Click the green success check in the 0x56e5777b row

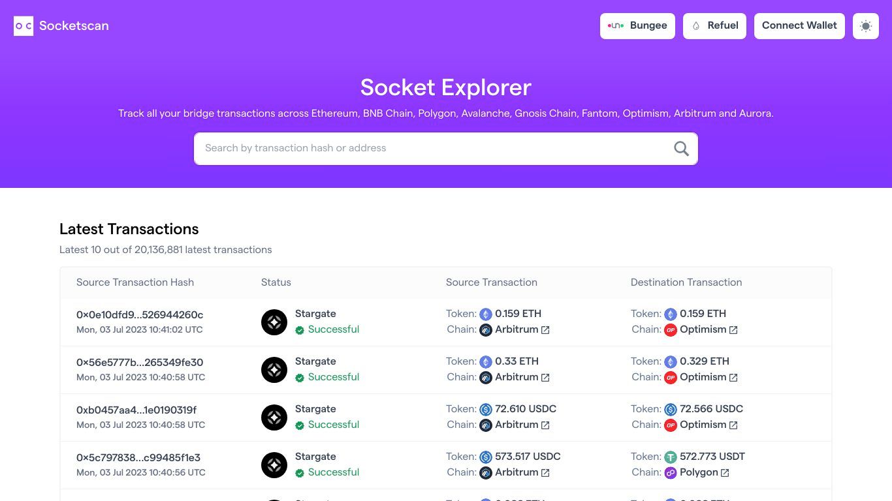pos(300,378)
